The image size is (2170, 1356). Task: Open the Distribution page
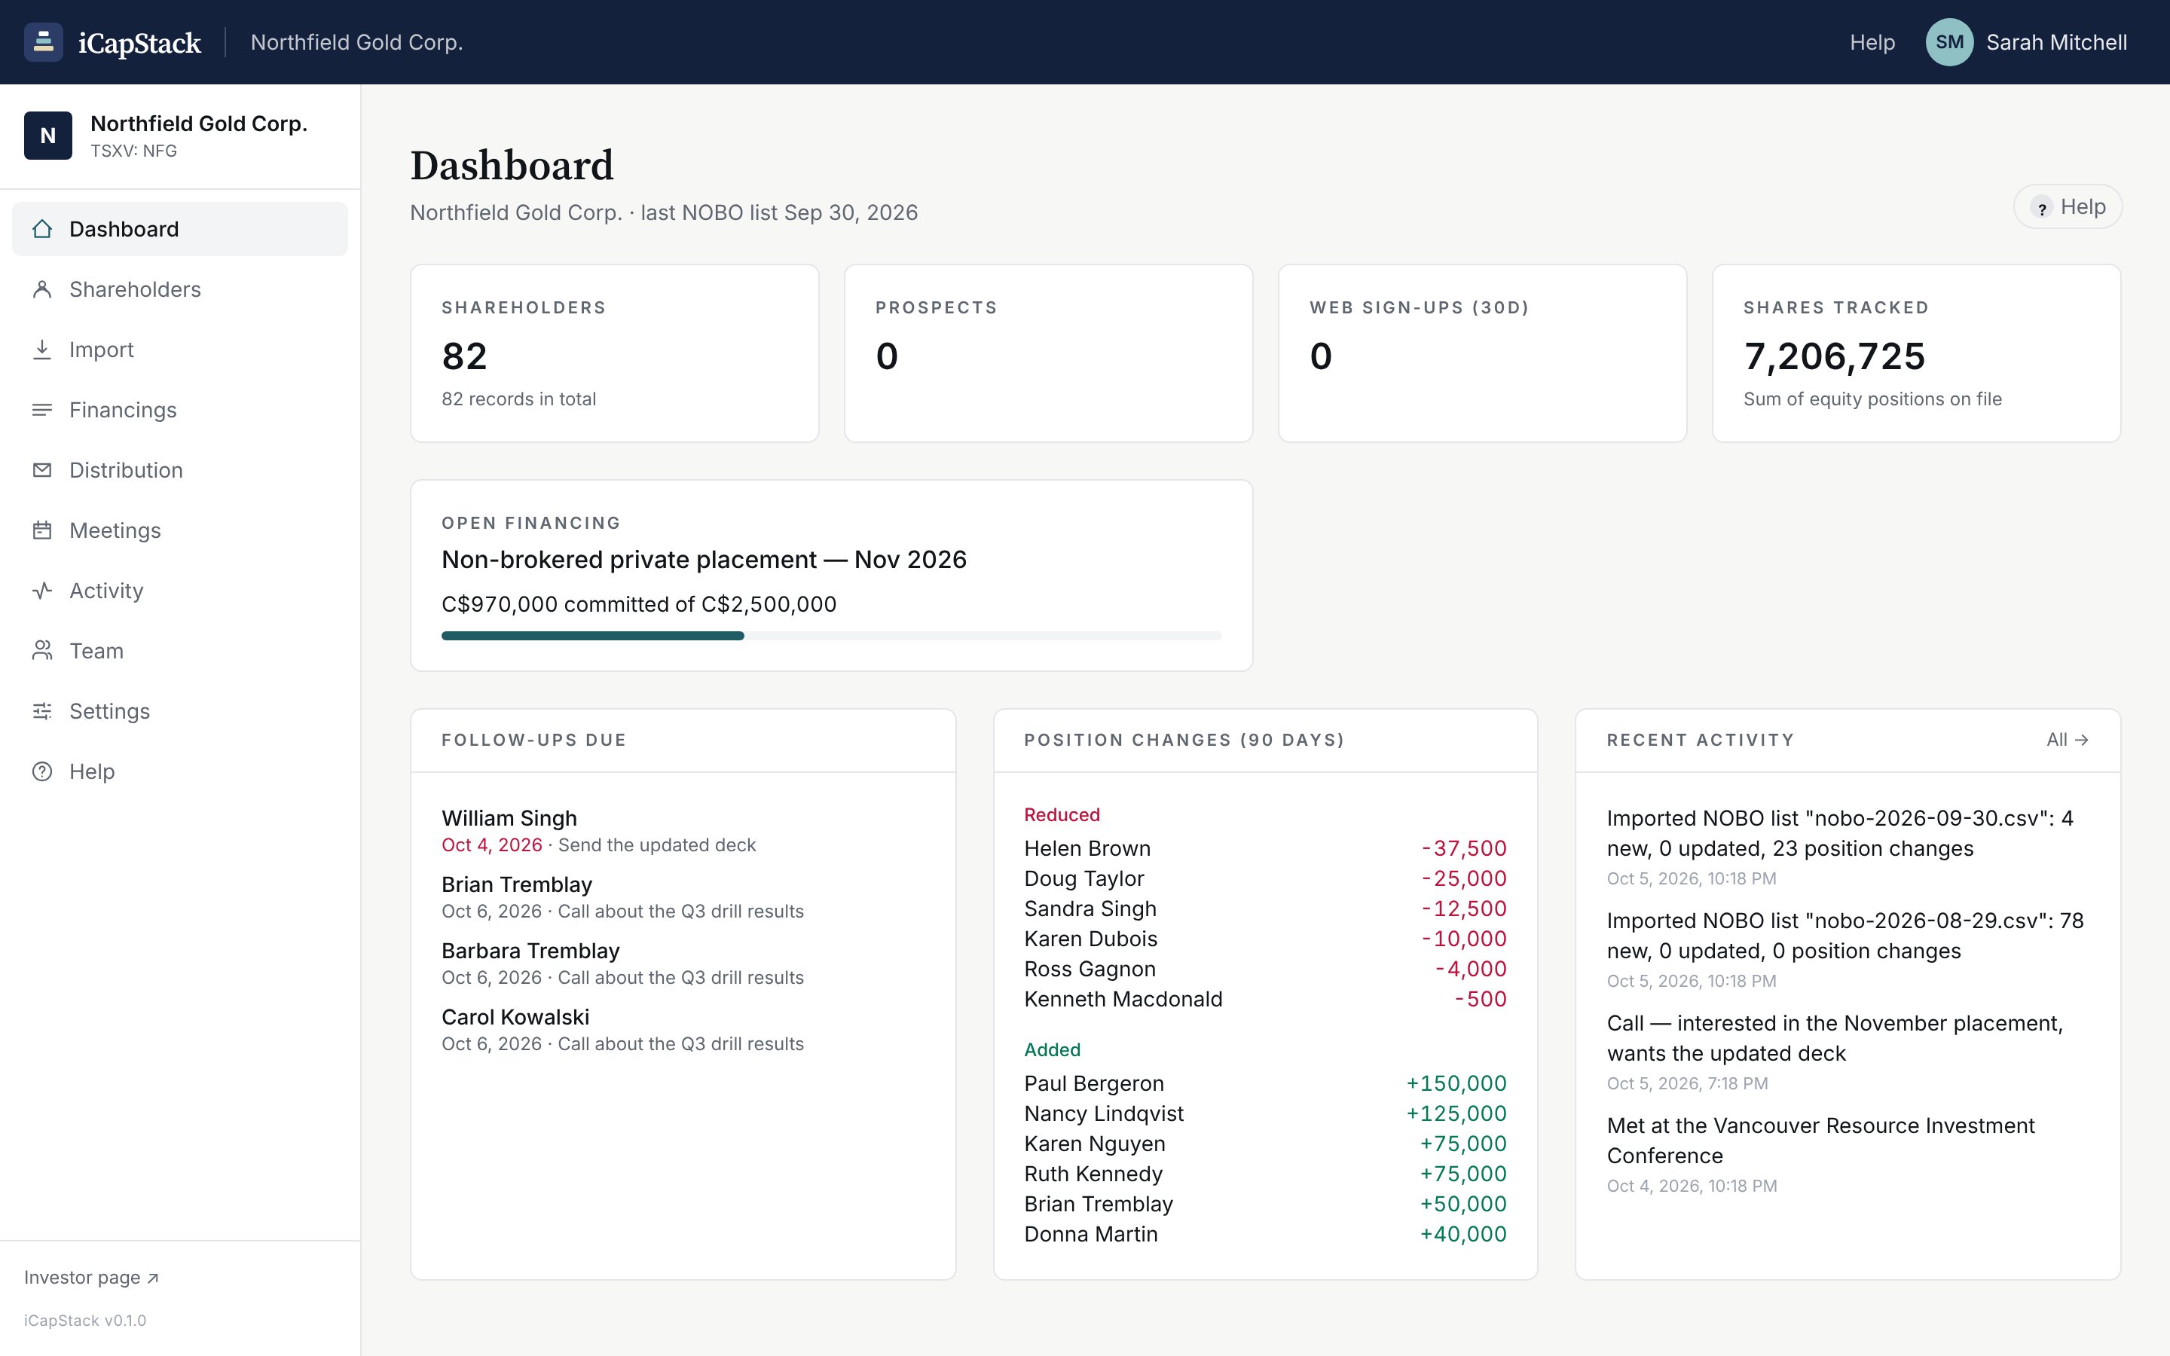click(x=179, y=470)
